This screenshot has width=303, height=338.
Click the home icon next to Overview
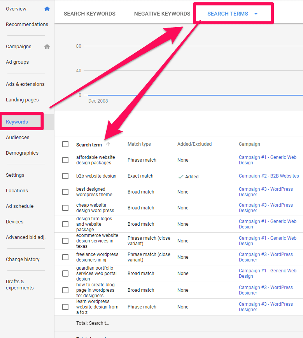click(x=47, y=9)
